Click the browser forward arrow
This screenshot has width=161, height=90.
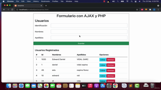8,9
